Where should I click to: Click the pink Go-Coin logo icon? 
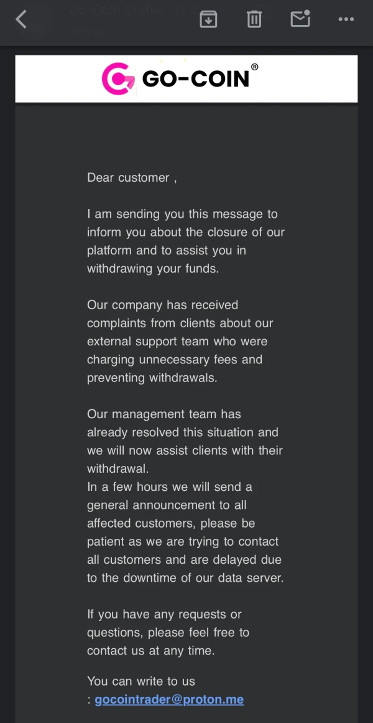[117, 78]
